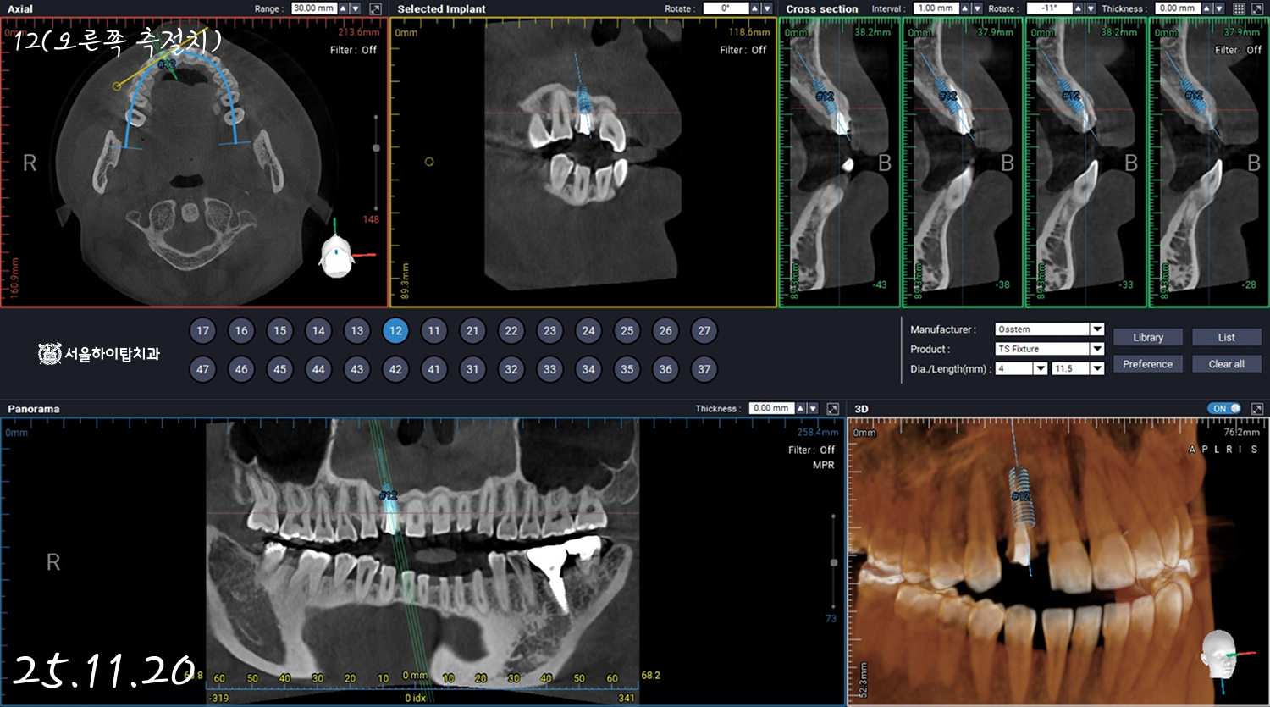Maximize the Axial view panel
Image resolution: width=1270 pixels, height=707 pixels.
click(375, 8)
